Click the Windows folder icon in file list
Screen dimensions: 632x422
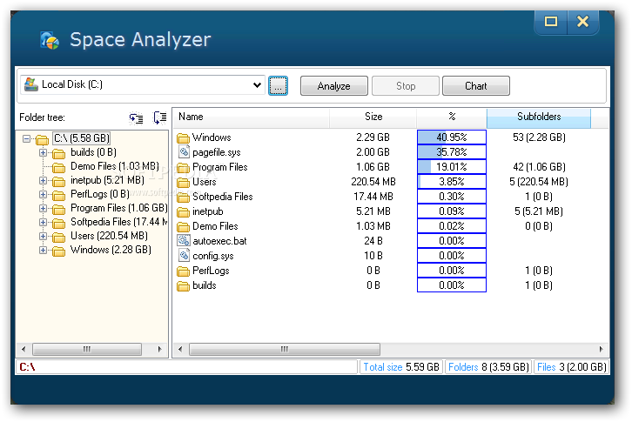183,137
